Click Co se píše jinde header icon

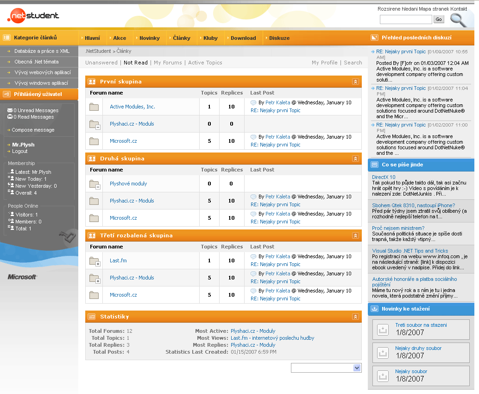374,165
